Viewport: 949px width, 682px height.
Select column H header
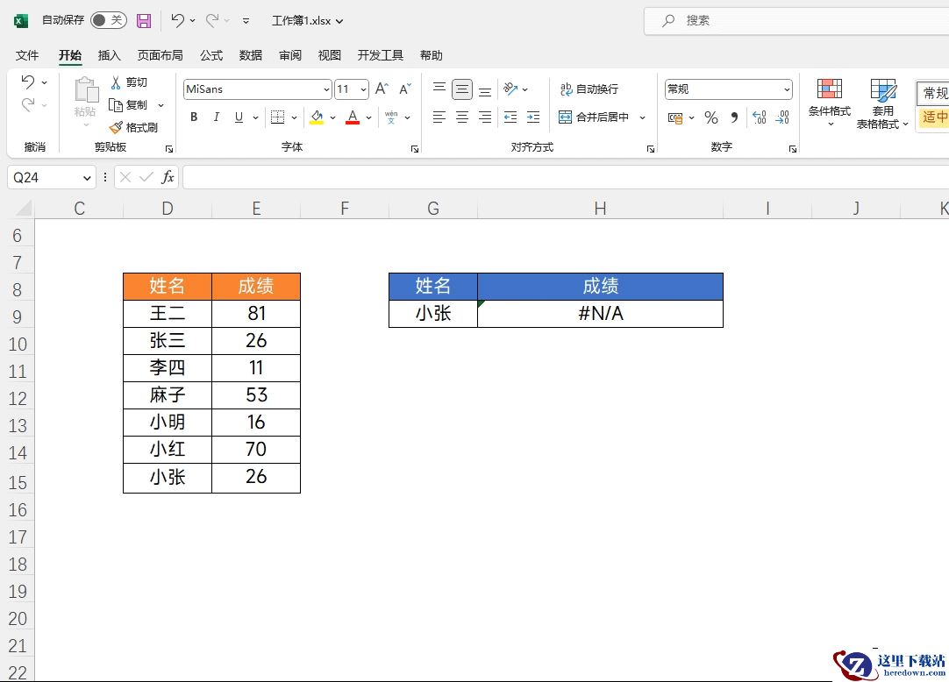coord(600,209)
